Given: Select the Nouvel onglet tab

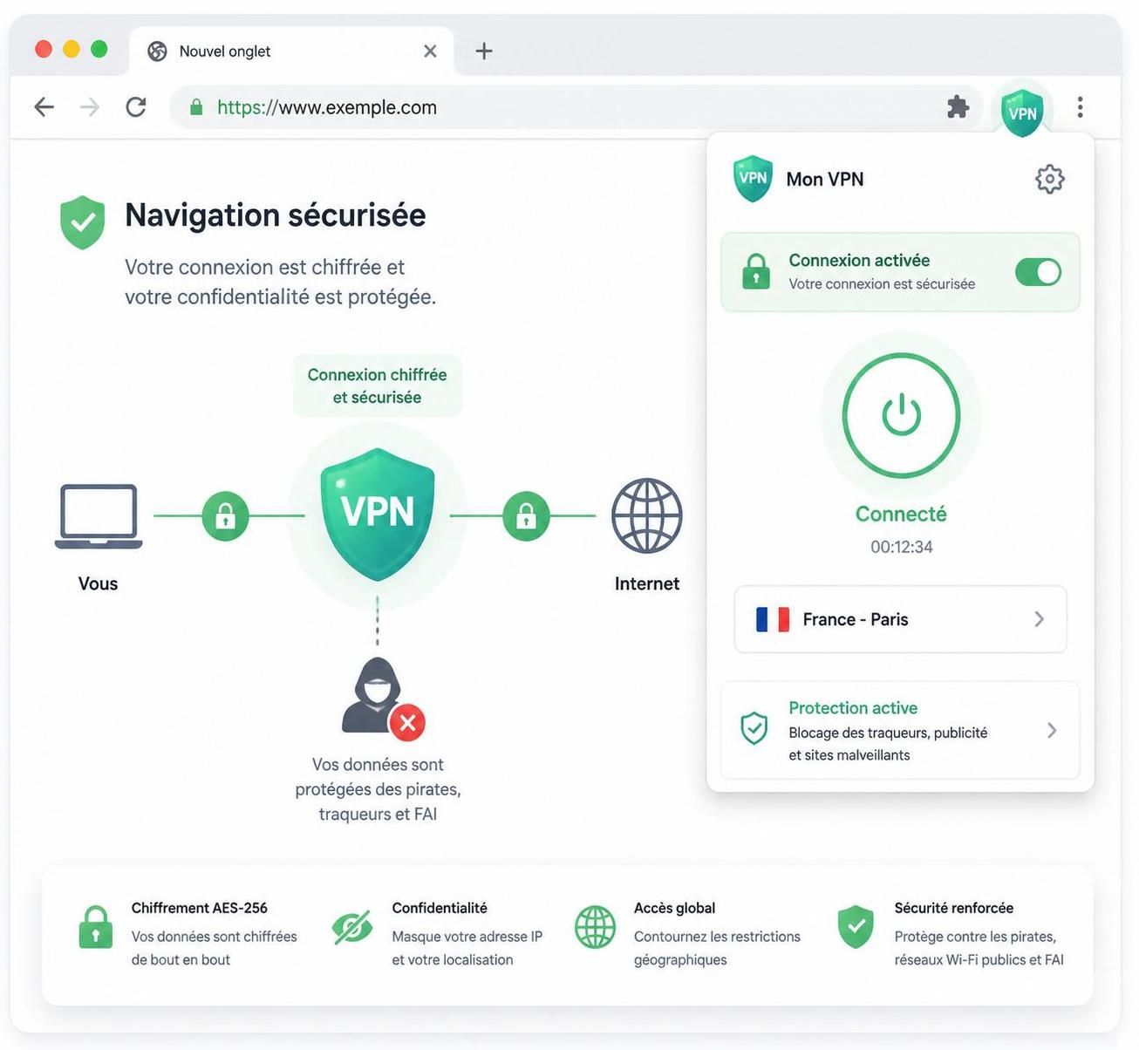Looking at the screenshot, I should coord(291,51).
